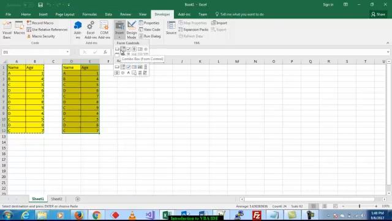Select ActiveX Label control
392x221 pixels.
pos(129,72)
